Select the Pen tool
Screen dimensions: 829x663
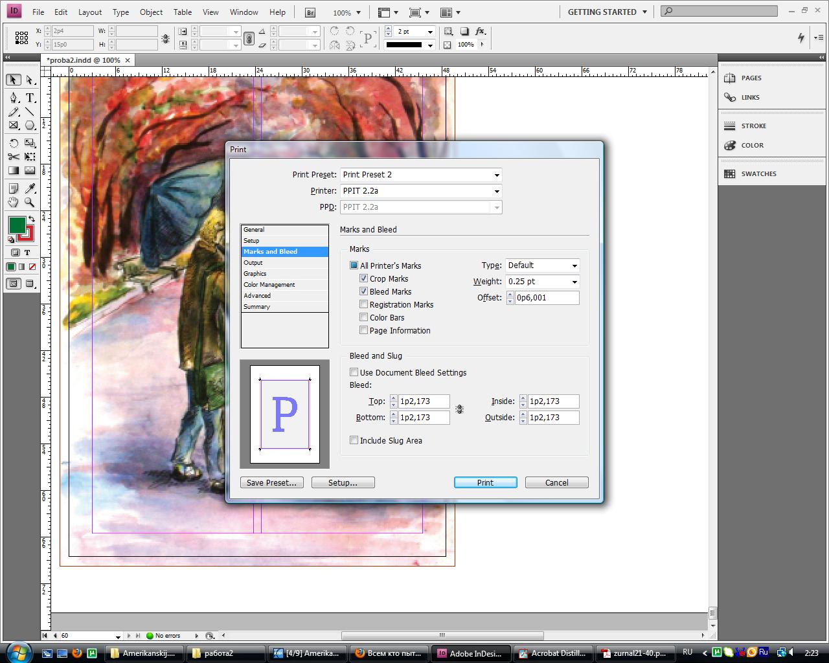(x=14, y=98)
